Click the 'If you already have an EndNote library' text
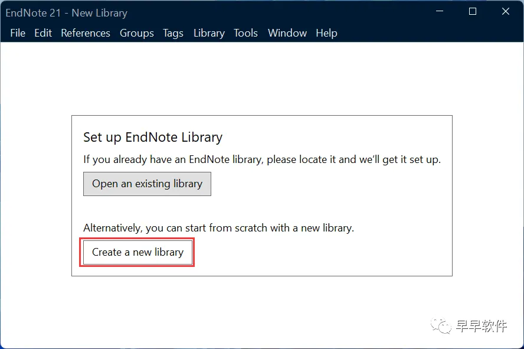The image size is (524, 349). pos(262,159)
